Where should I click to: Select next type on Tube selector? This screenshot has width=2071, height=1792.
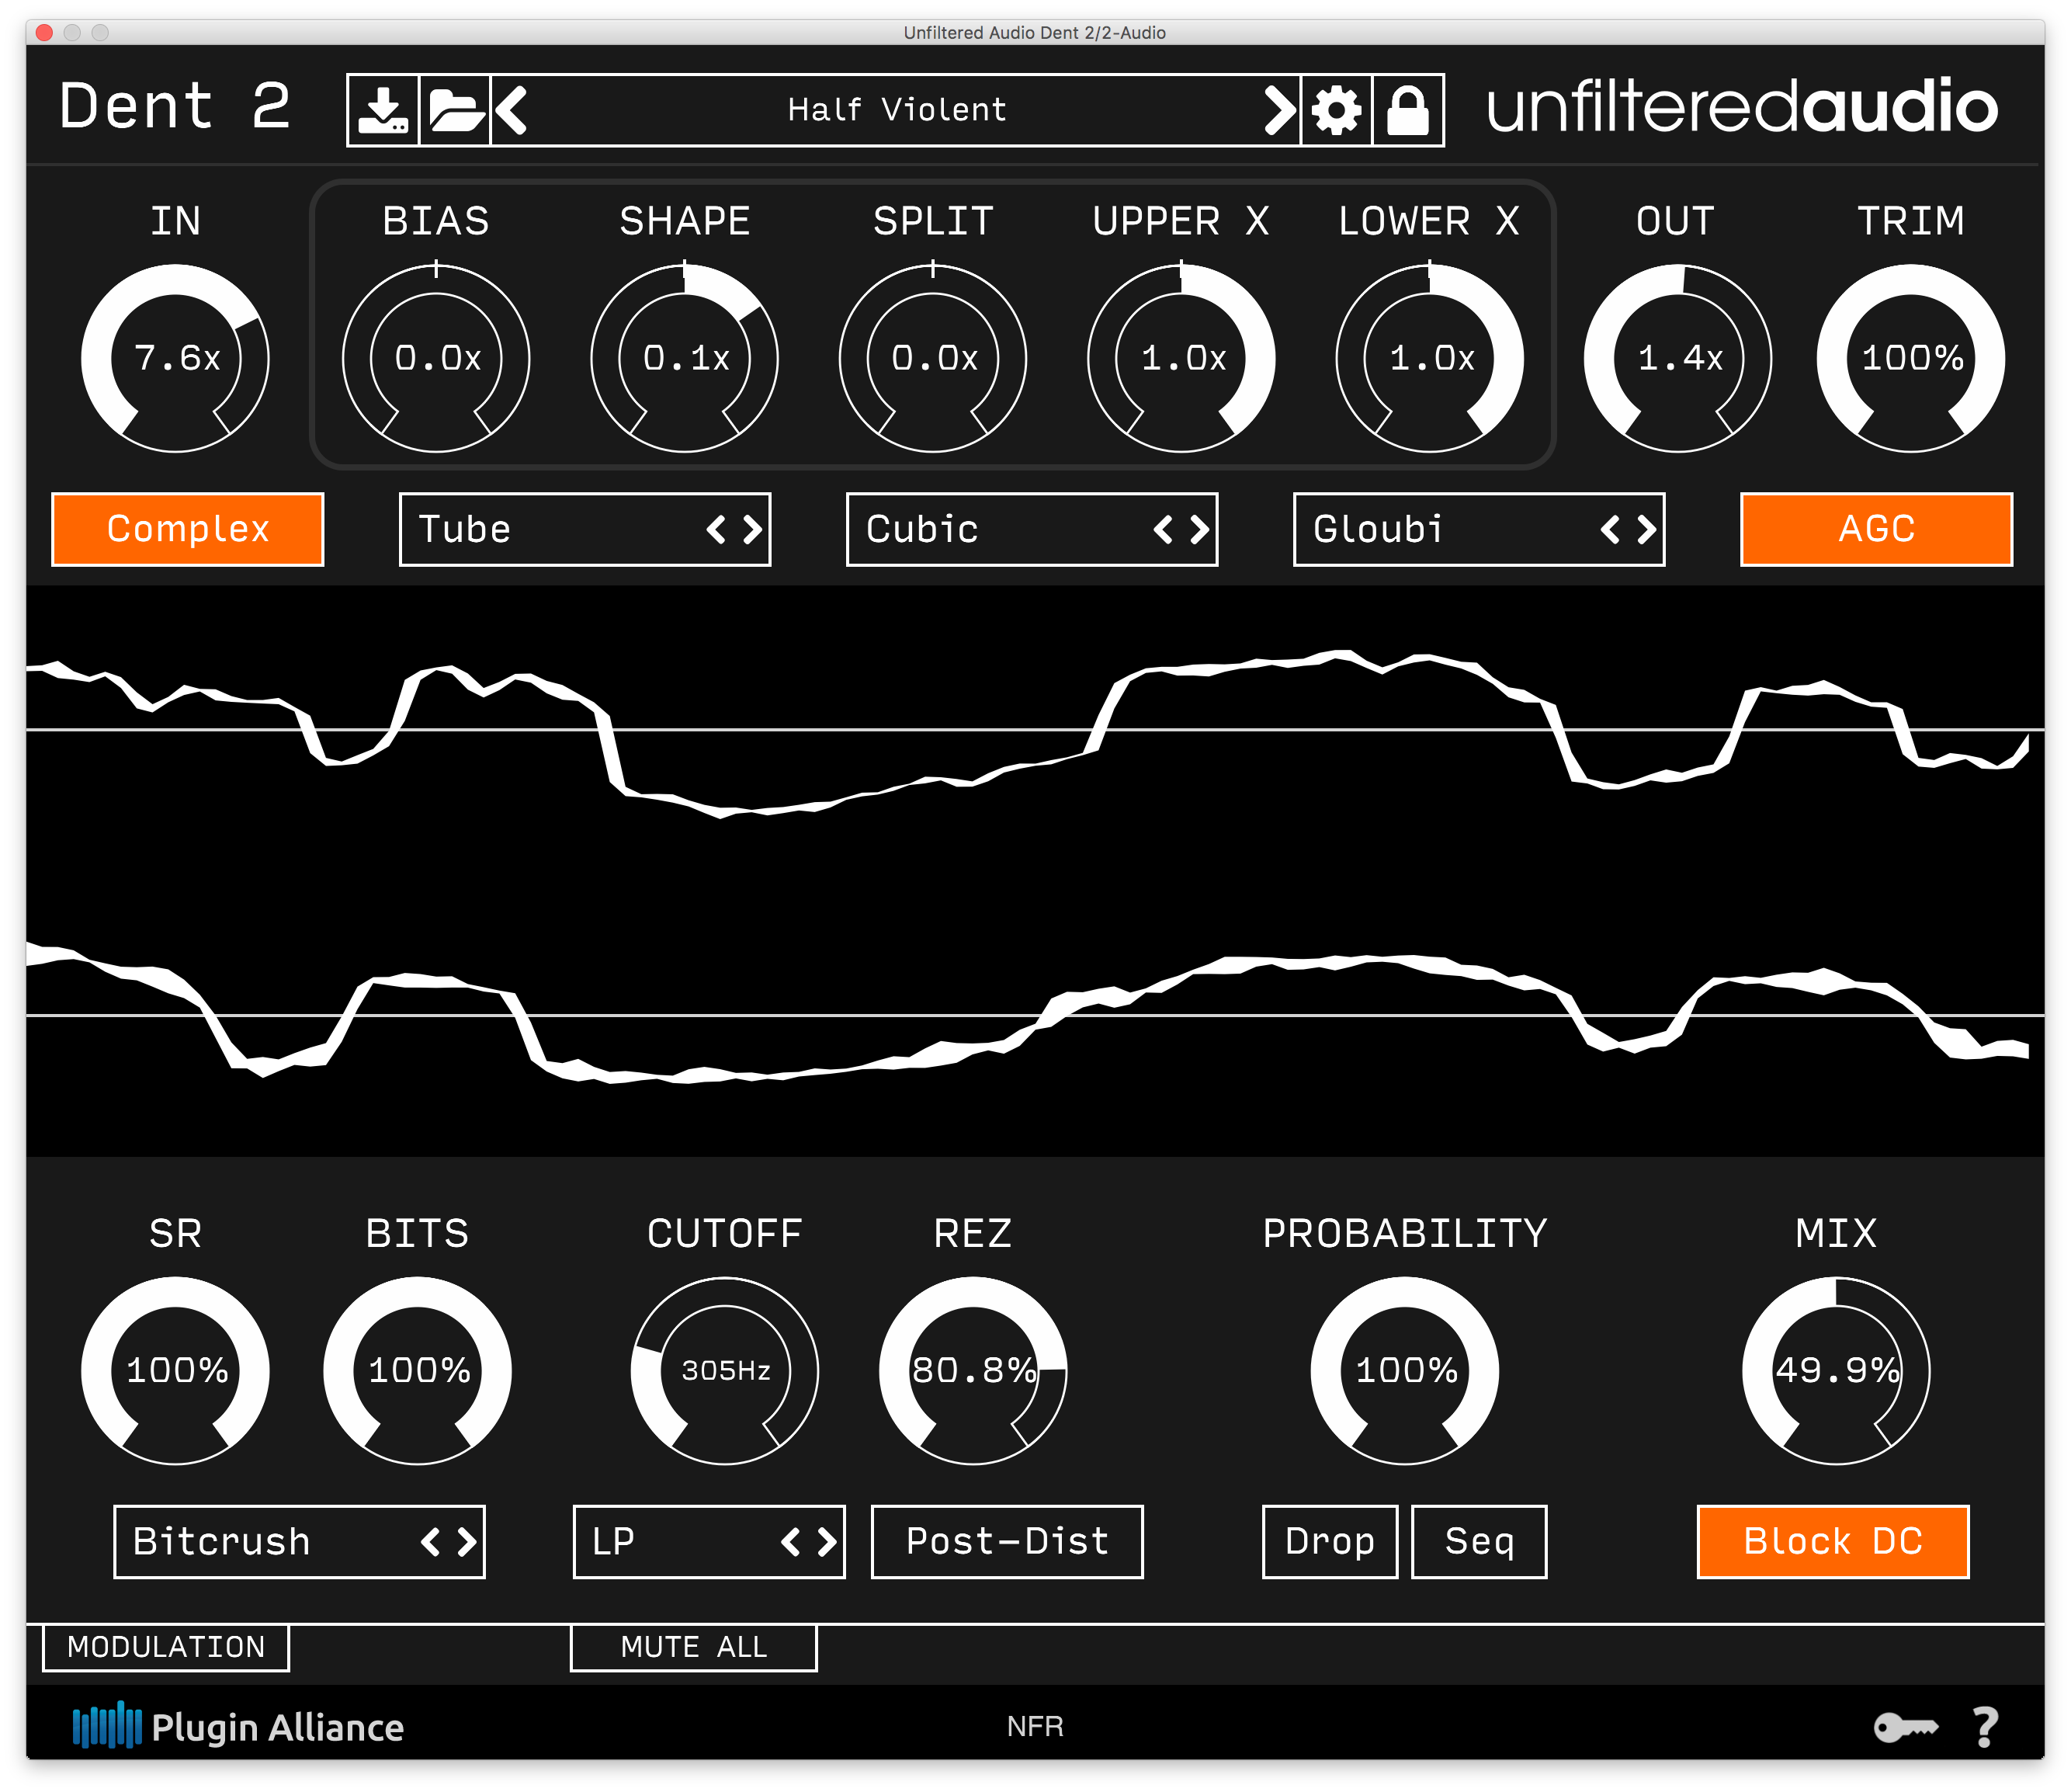pyautogui.click(x=753, y=530)
